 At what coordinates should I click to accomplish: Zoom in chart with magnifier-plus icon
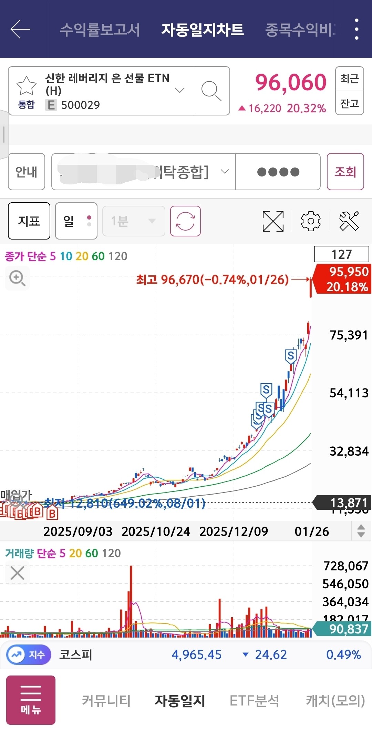[x=17, y=278]
